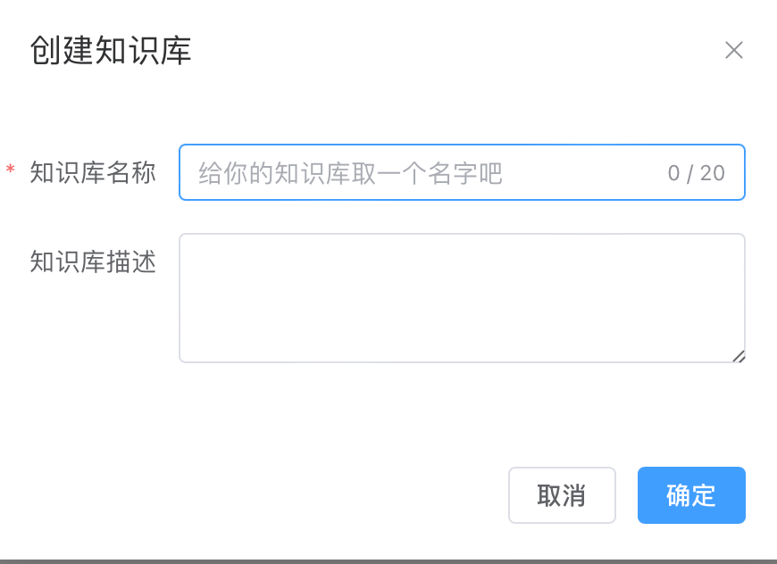
Task: Click the 知识库描述 text area
Action: click(462, 298)
